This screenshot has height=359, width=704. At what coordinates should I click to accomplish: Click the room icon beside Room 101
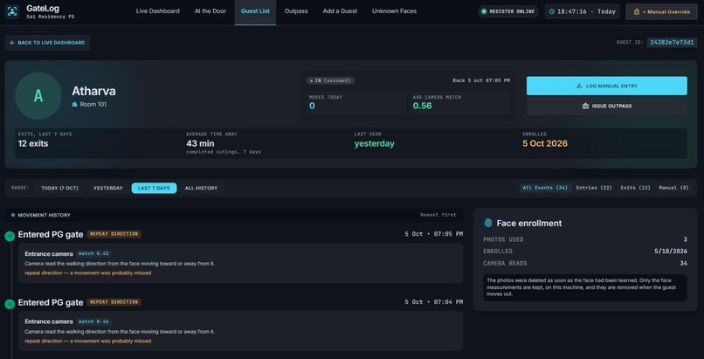[x=74, y=105]
